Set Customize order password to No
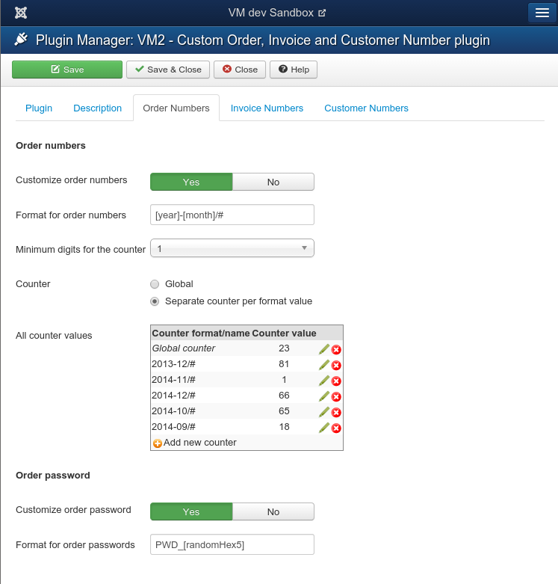The height and width of the screenshot is (584, 558). [x=273, y=511]
